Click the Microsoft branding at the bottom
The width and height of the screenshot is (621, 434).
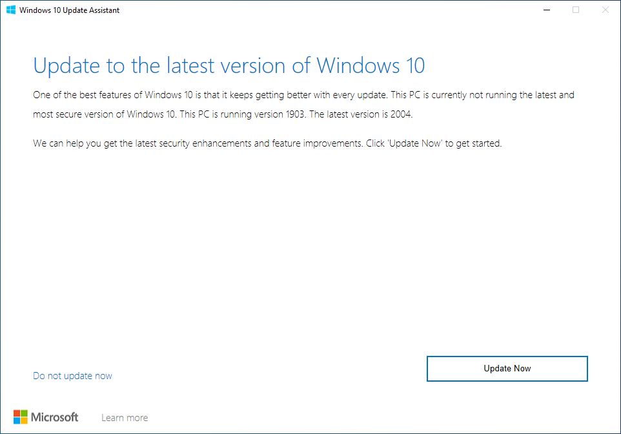(x=46, y=417)
